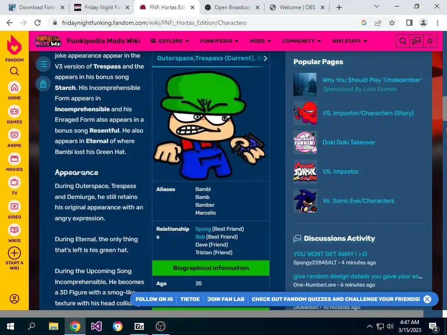Click the JOIN FAN LAB button
Image resolution: width=447 pixels, height=335 pixels.
226,299
